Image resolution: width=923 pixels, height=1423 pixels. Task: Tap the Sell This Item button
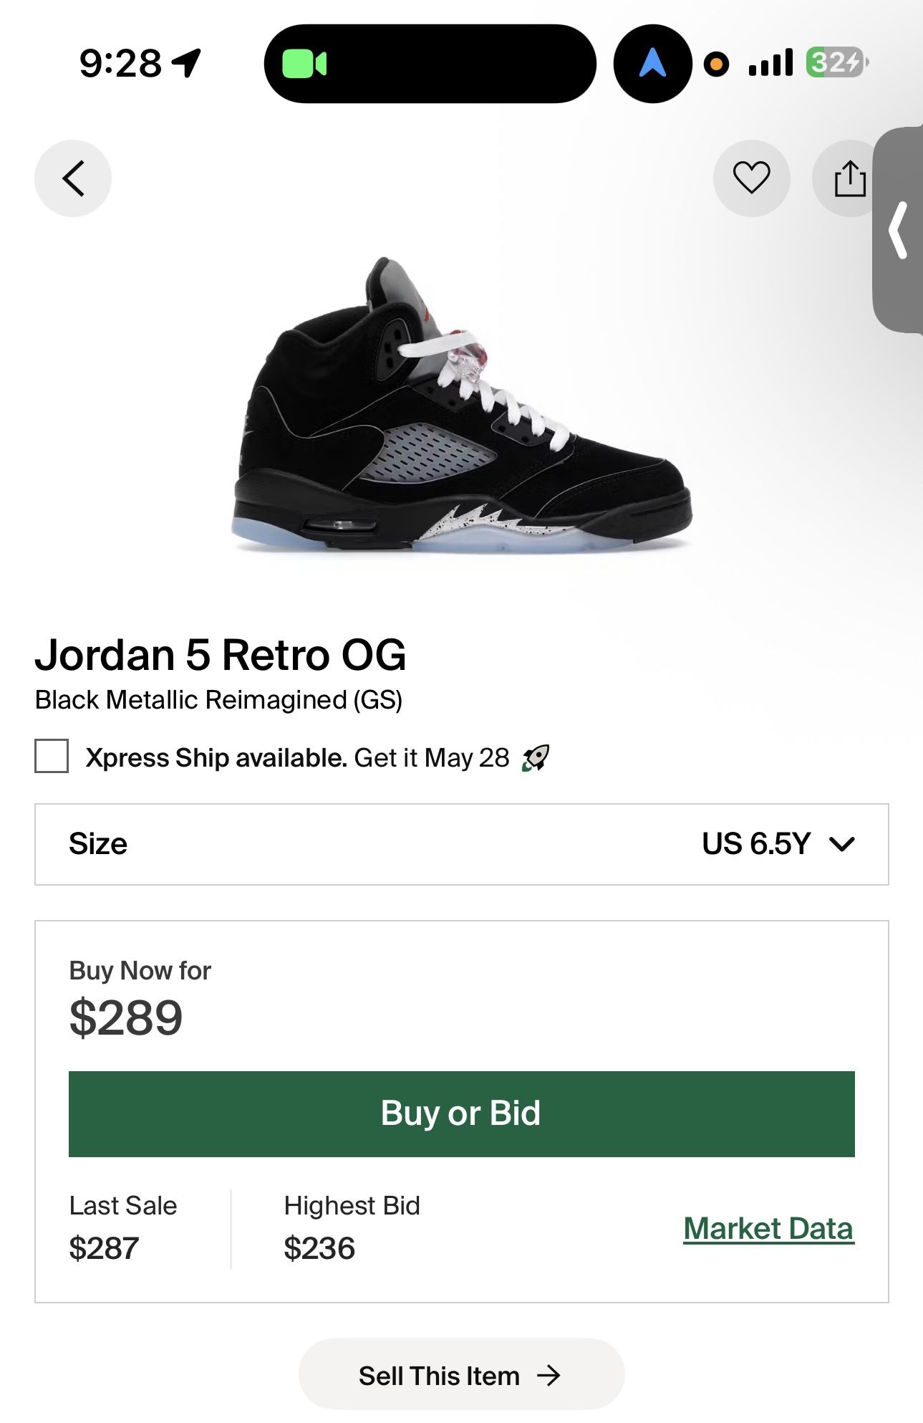click(461, 1376)
